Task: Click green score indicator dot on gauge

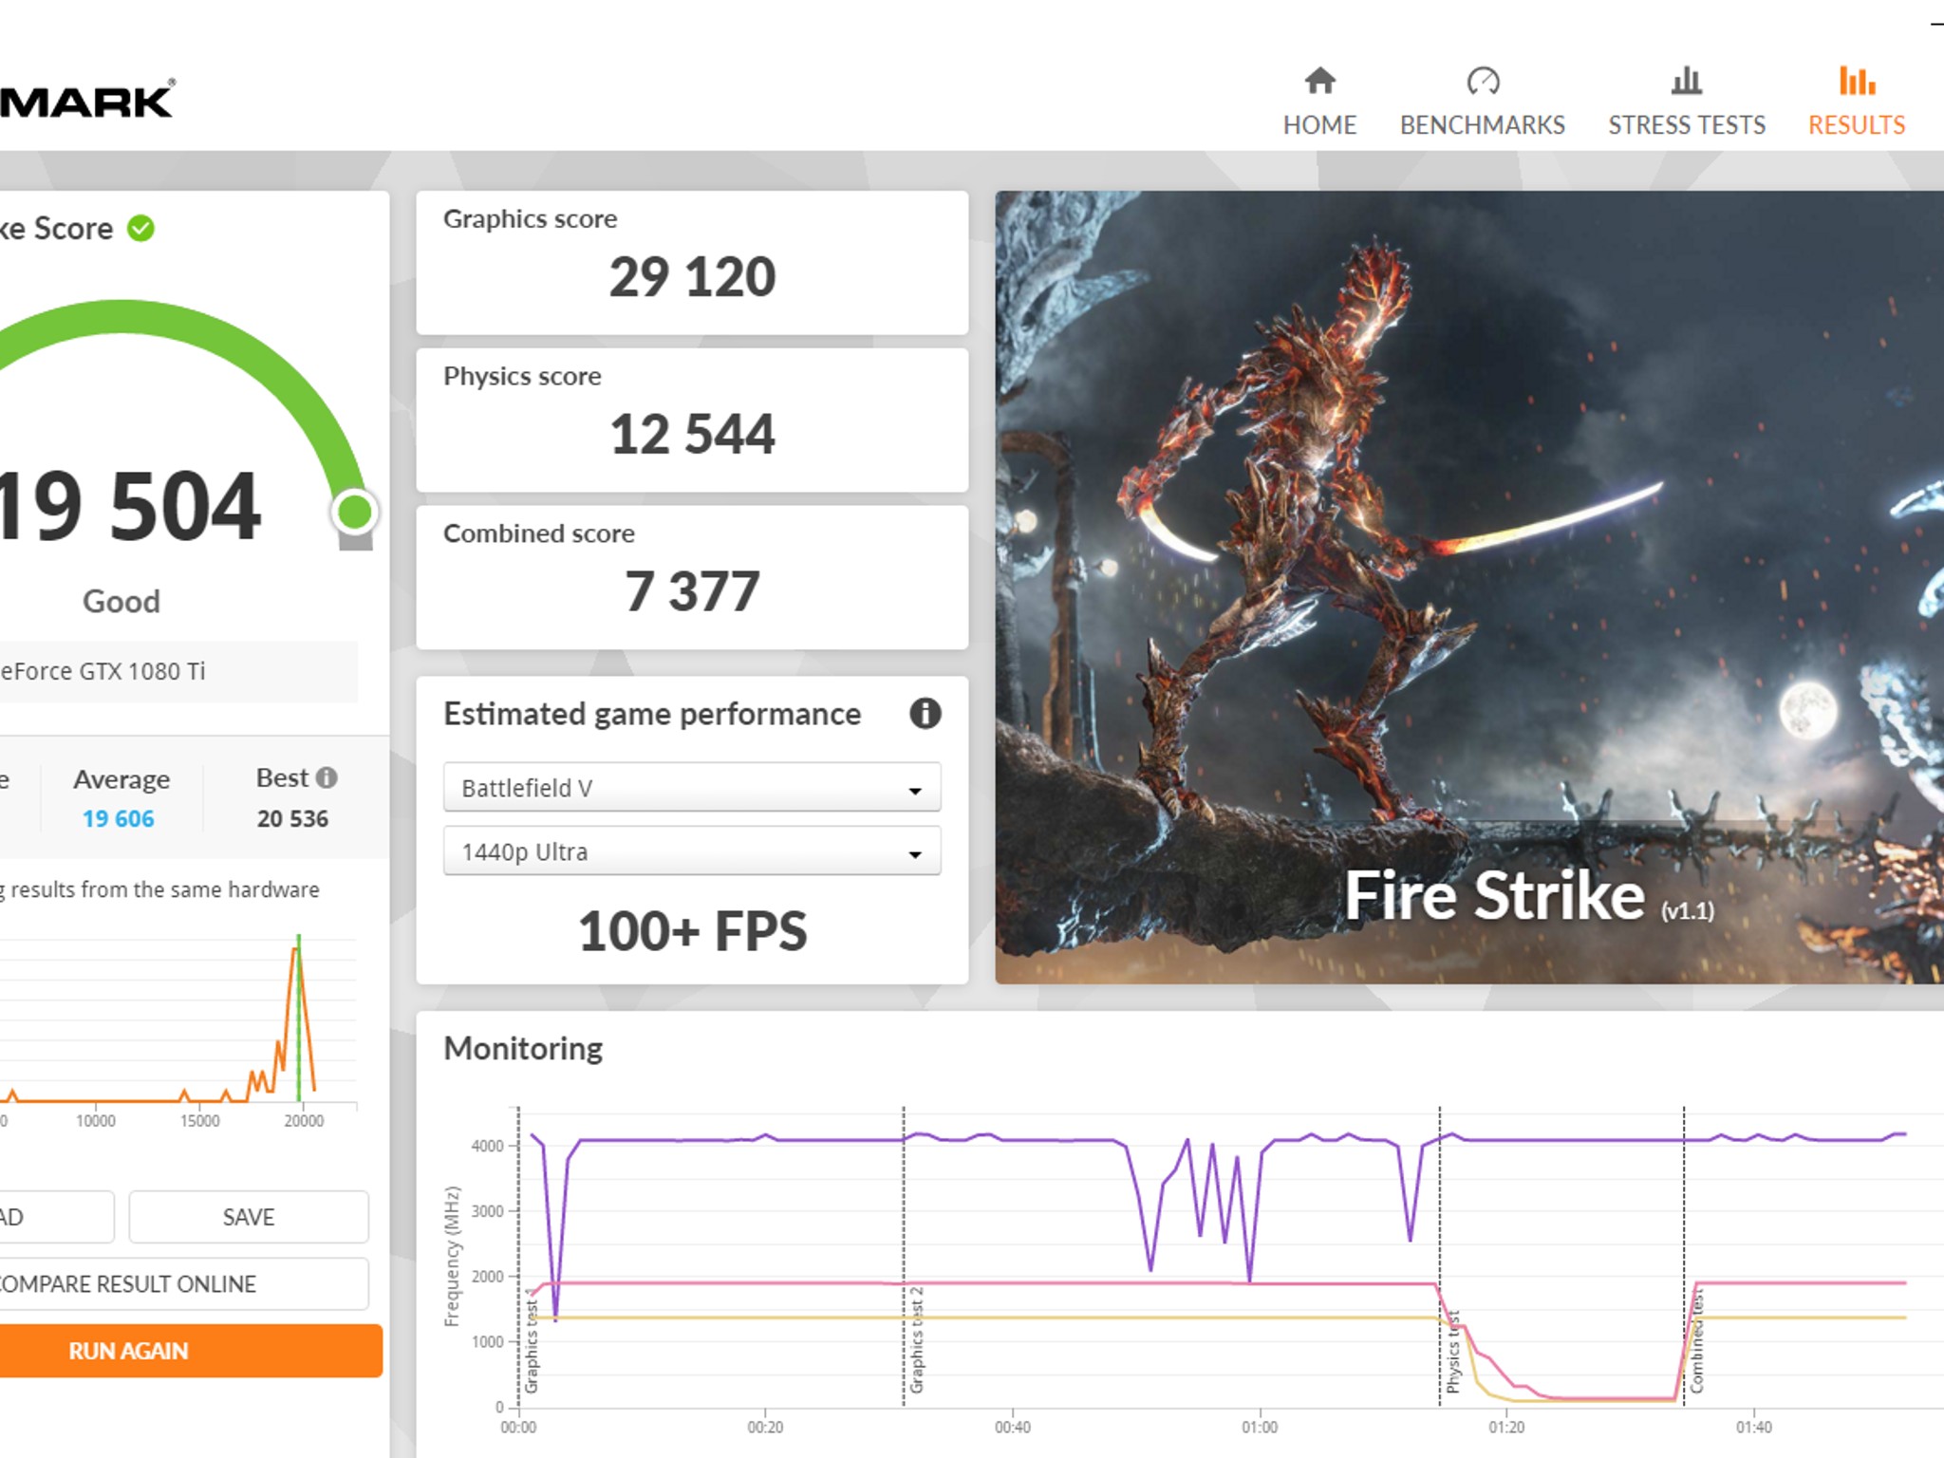Action: 355,512
